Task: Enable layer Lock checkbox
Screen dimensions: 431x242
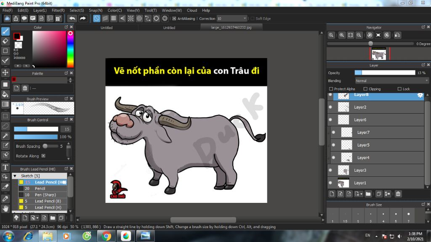Action: click(399, 89)
